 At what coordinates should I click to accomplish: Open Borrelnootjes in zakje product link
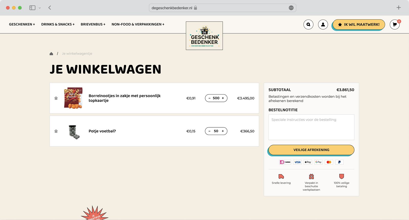click(125, 98)
